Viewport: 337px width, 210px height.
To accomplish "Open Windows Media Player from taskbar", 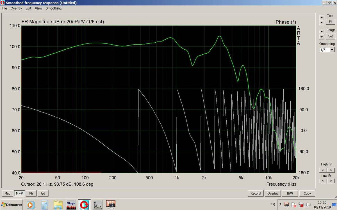I will tap(30, 205).
